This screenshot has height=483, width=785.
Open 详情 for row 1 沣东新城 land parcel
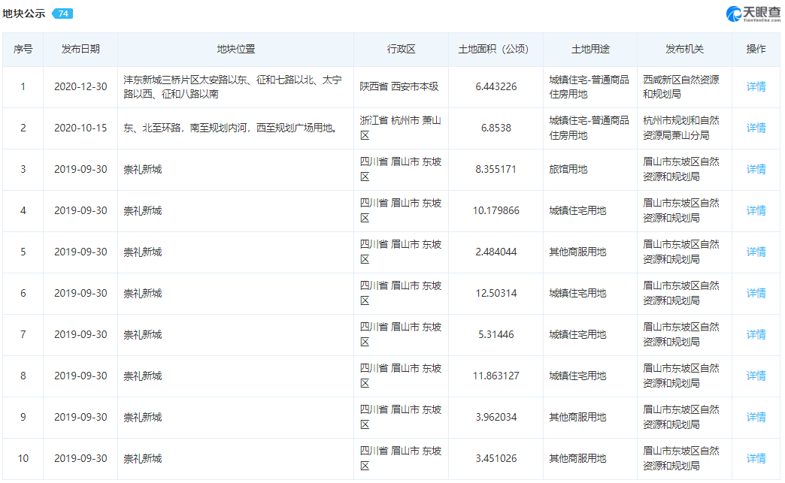pyautogui.click(x=756, y=86)
